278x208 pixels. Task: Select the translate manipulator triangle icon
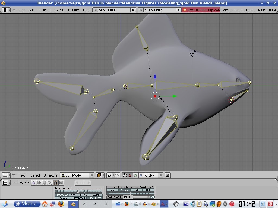point(130,175)
